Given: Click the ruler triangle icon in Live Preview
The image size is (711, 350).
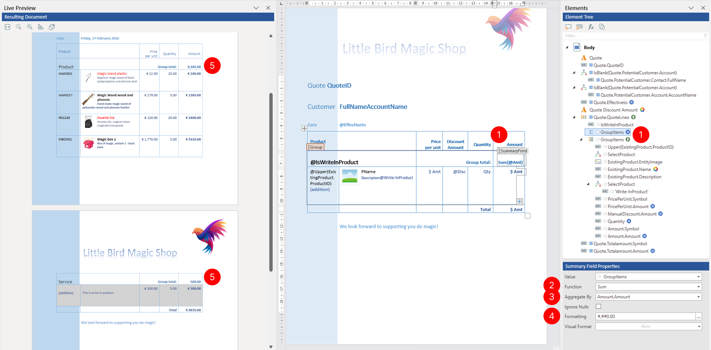Looking at the screenshot, I should (x=41, y=27).
